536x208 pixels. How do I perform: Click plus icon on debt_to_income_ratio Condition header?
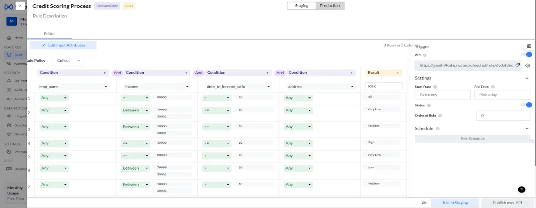(x=267, y=73)
